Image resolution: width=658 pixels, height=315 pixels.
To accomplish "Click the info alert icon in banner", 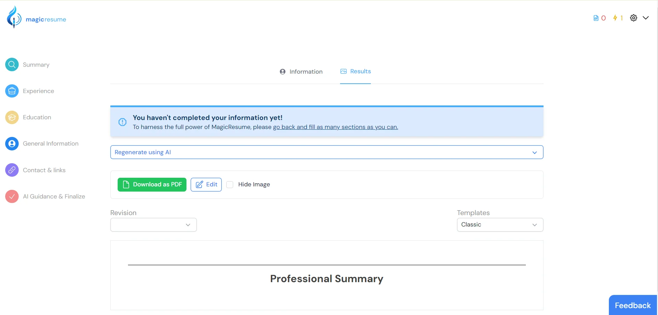I will click(122, 122).
